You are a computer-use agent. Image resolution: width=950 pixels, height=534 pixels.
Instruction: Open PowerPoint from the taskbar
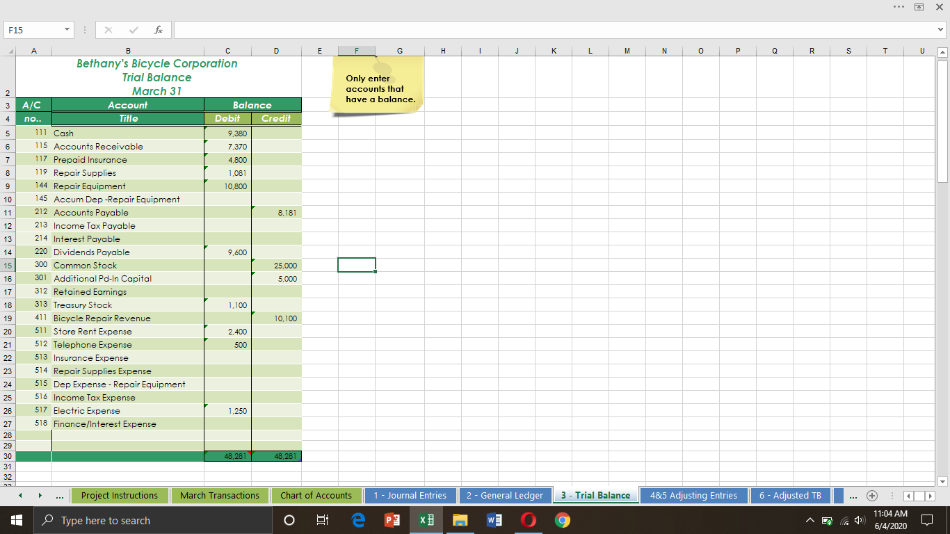pyautogui.click(x=392, y=520)
